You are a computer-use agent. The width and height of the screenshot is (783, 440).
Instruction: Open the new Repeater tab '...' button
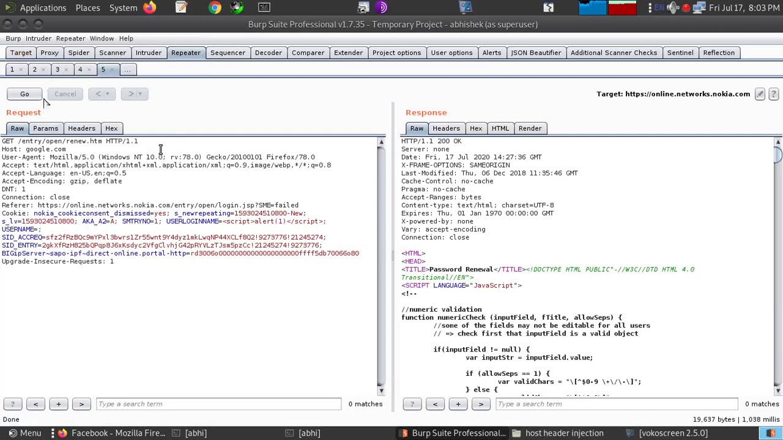tap(127, 70)
